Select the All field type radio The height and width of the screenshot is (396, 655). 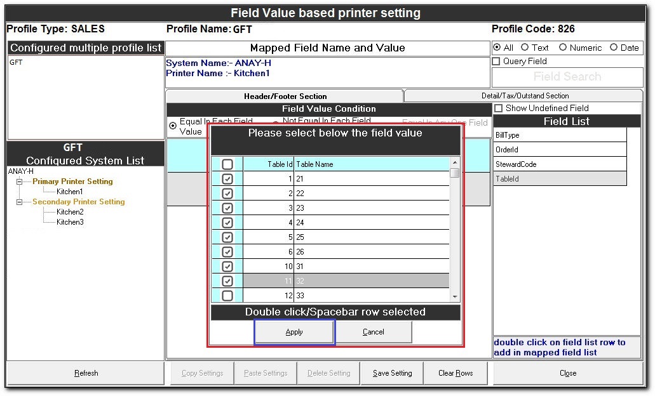pos(497,48)
